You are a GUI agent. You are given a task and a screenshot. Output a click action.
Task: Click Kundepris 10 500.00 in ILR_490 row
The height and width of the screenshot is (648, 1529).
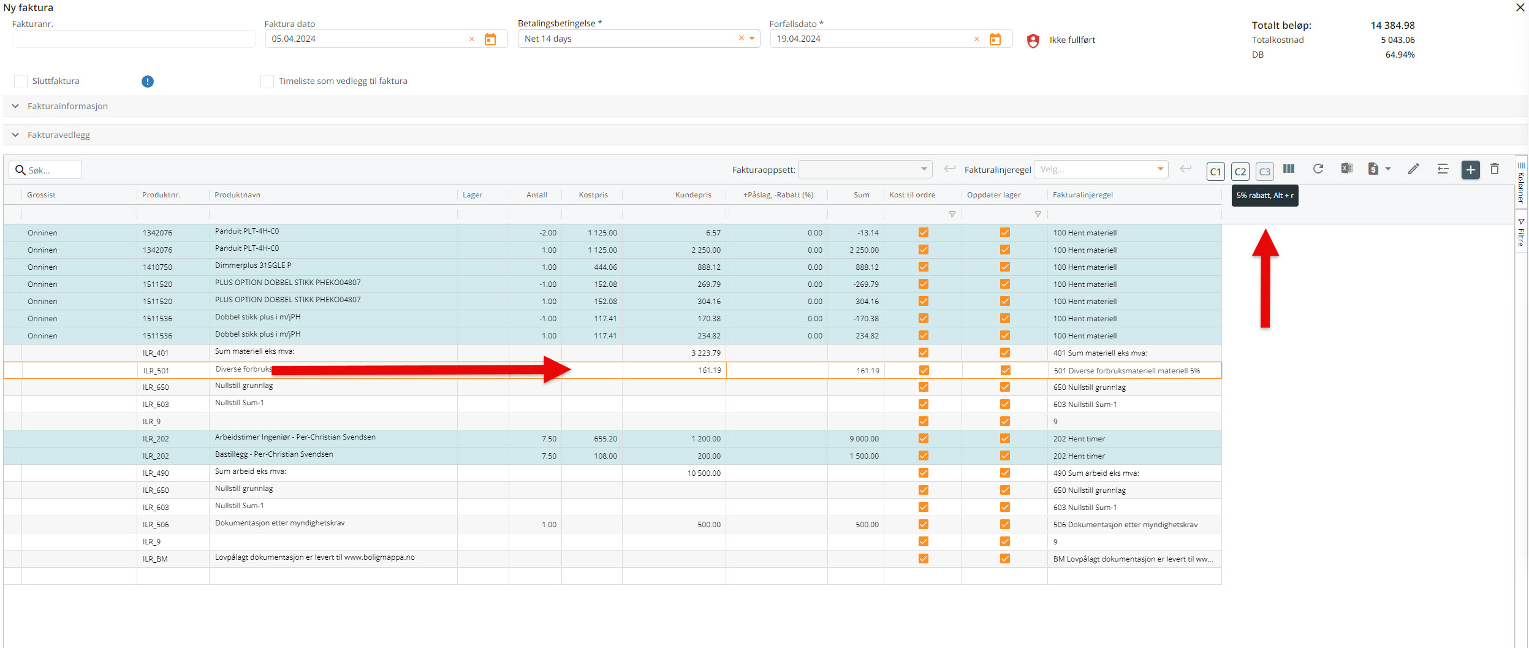pyautogui.click(x=704, y=473)
